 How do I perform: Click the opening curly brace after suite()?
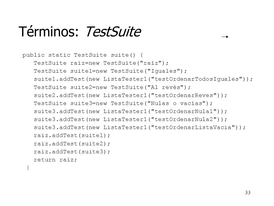(x=142, y=55)
